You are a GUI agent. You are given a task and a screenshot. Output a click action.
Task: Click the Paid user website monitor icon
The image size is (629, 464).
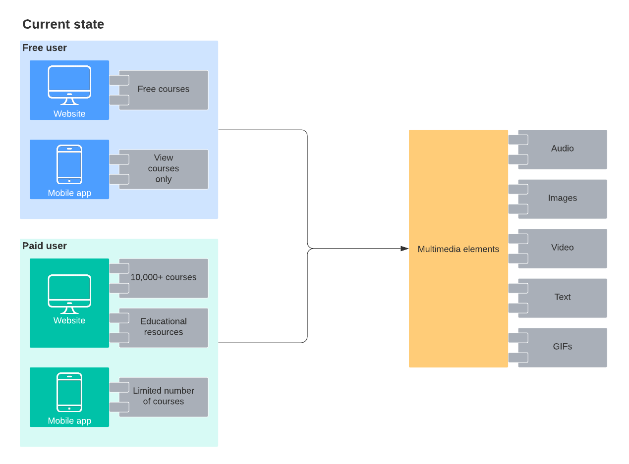tap(69, 294)
